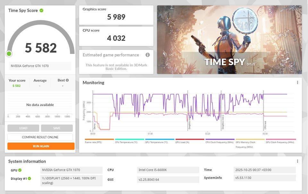Image resolution: width=308 pixels, height=194 pixels.
Task: Click the Demo marker on the monitoring chart
Action: point(94,126)
